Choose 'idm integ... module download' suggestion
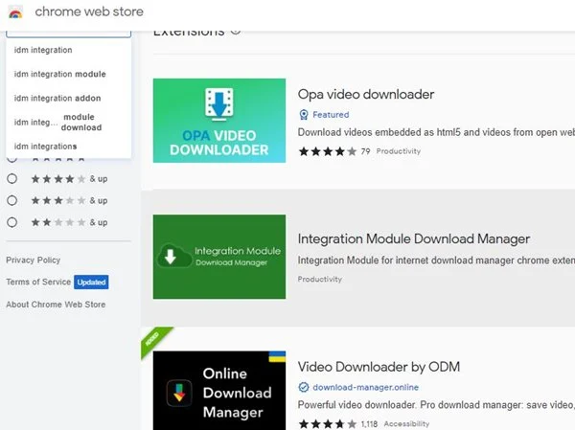The width and height of the screenshot is (575, 430). (x=69, y=122)
